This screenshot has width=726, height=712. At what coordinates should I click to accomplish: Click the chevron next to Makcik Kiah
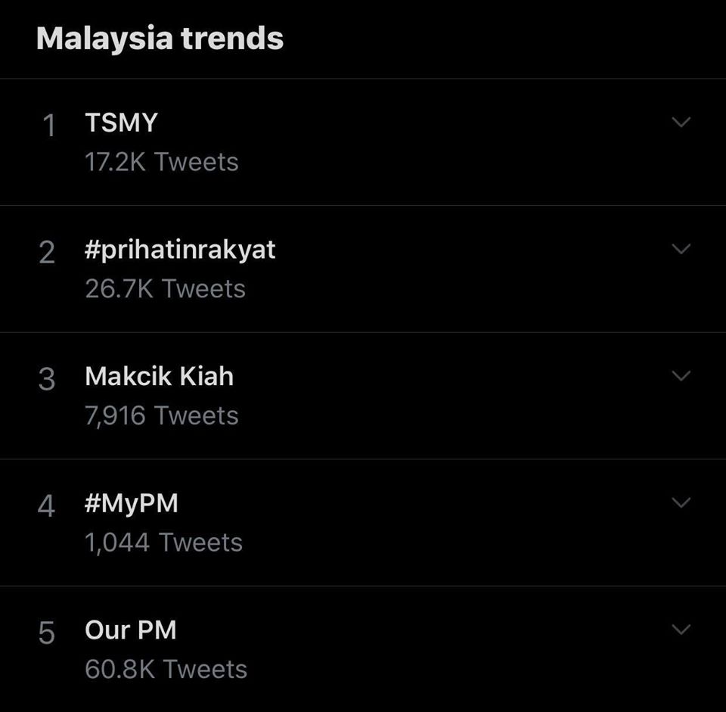(x=681, y=376)
